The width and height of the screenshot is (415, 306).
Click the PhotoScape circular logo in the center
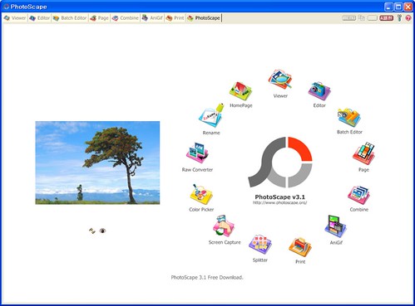click(x=280, y=162)
